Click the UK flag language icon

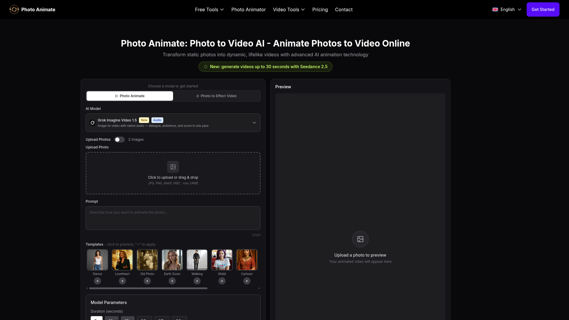coord(495,9)
